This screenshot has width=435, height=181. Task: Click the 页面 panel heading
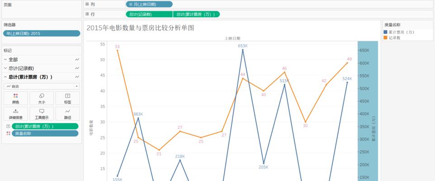(8, 5)
